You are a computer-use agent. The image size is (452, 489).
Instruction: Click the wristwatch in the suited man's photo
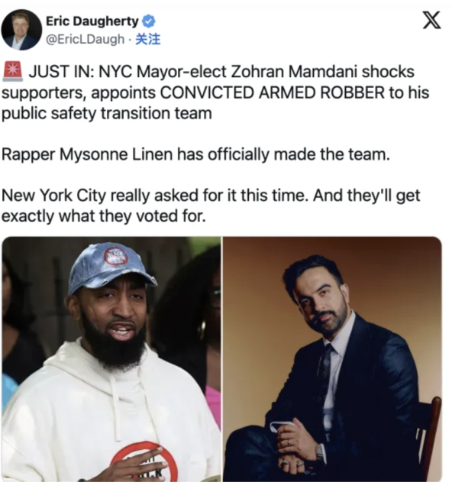click(319, 452)
